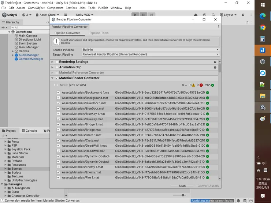Switch to the Console tab
This screenshot has height=203, width=271.
(x=29, y=131)
